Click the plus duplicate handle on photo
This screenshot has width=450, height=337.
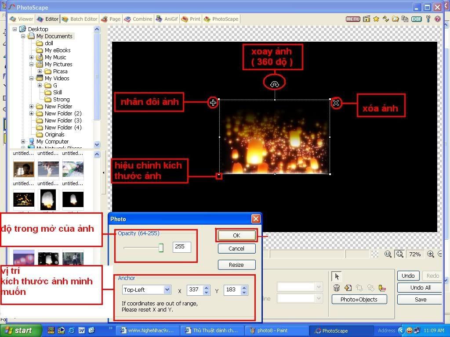coord(213,103)
